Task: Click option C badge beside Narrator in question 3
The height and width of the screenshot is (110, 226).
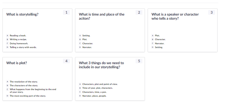Action: (153, 43)
